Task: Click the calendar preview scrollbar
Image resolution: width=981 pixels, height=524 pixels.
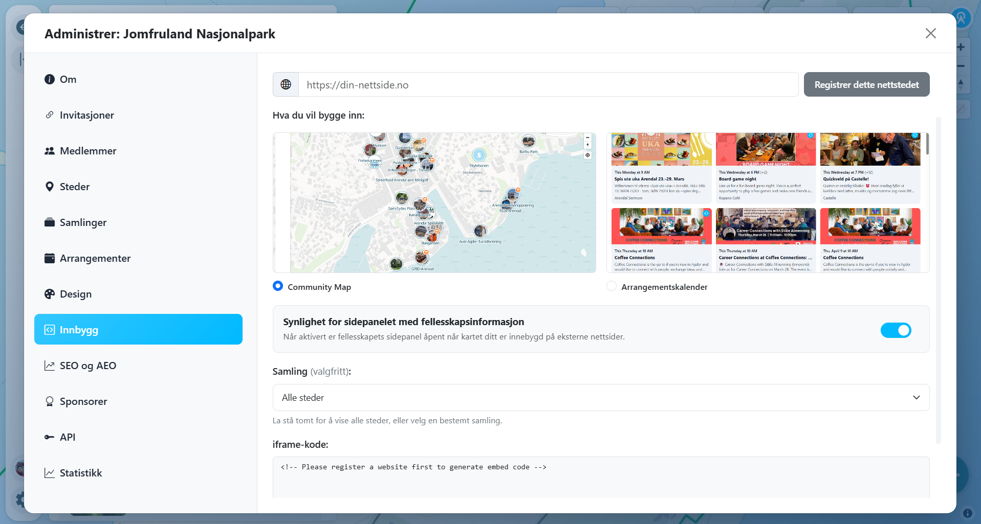Action: coord(927,144)
